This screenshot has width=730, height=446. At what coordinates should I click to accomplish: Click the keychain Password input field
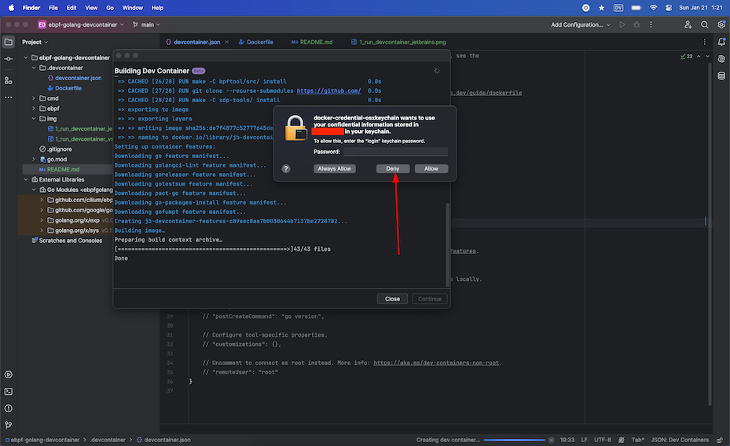(x=395, y=152)
